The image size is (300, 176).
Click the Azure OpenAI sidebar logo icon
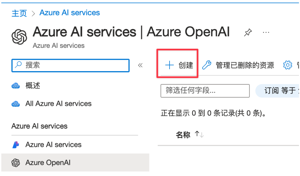[16, 163]
